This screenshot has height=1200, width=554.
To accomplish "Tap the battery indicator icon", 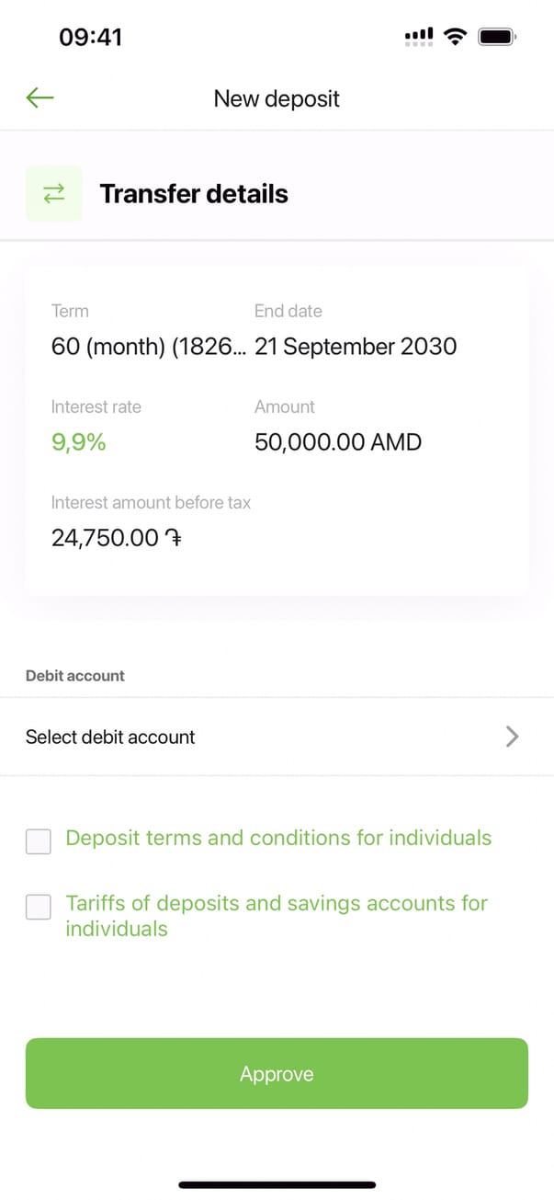I will 498,37.
